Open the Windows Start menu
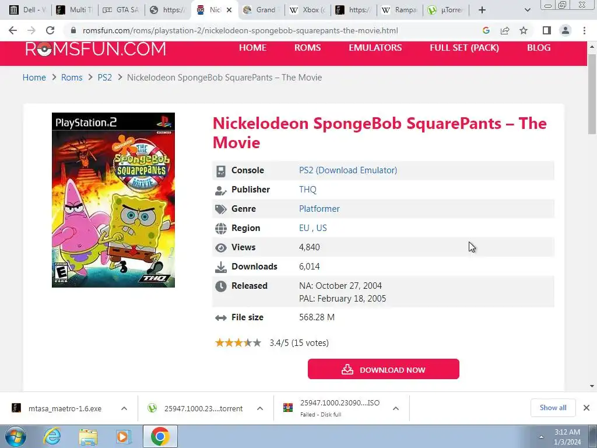 point(16,436)
